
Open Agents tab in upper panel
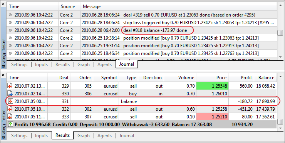(104, 65)
